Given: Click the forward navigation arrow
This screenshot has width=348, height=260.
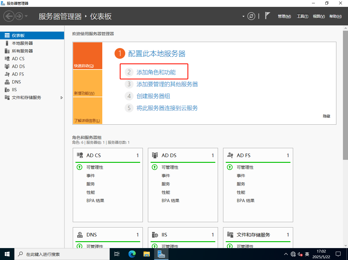Looking at the screenshot, I should coord(19,16).
